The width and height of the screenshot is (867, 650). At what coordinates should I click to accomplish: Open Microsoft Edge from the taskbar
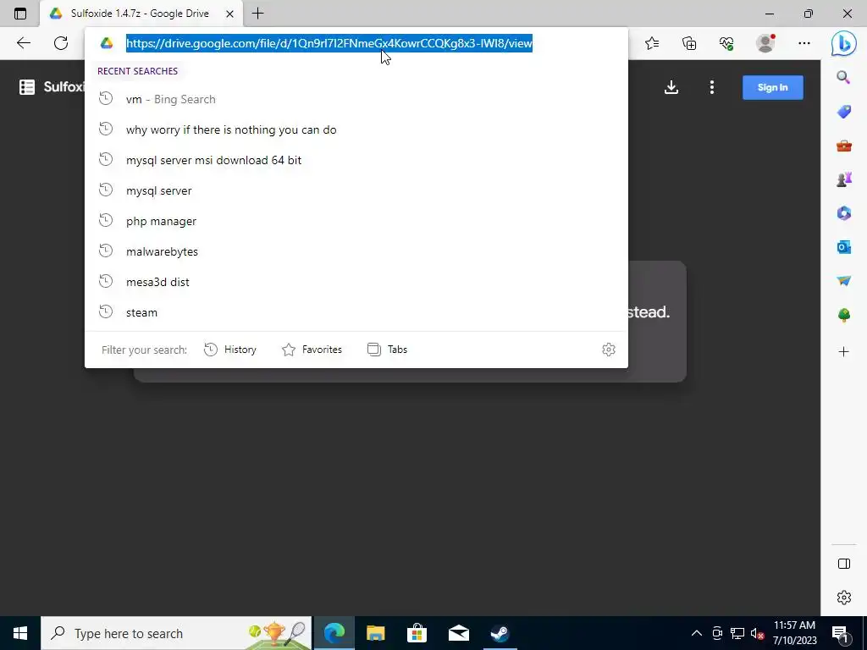tap(334, 633)
